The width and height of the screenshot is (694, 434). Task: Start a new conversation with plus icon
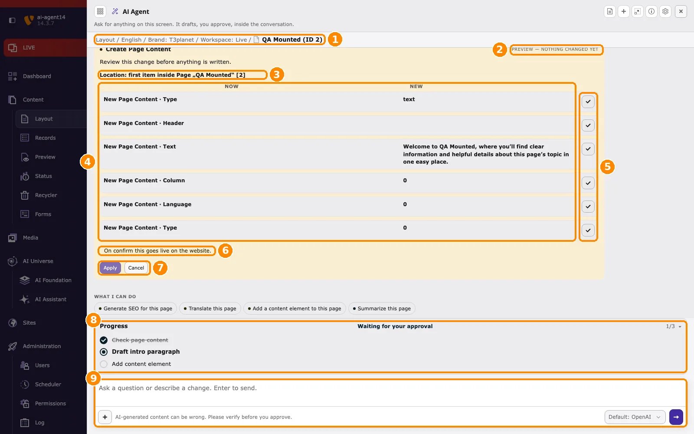624,11
